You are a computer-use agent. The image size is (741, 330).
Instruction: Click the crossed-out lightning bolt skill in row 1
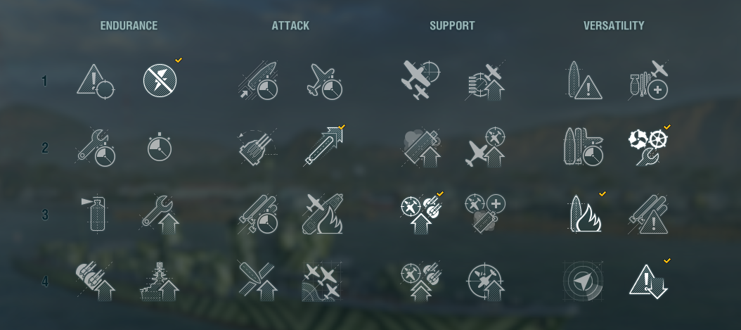[160, 80]
